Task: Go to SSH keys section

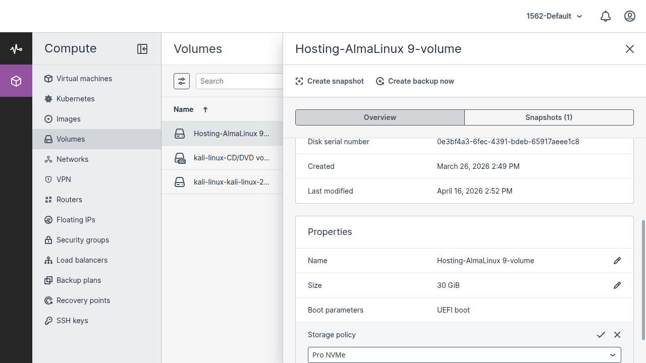Action: coord(96,321)
